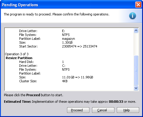Click the Proceed button

pyautogui.click(x=78, y=110)
